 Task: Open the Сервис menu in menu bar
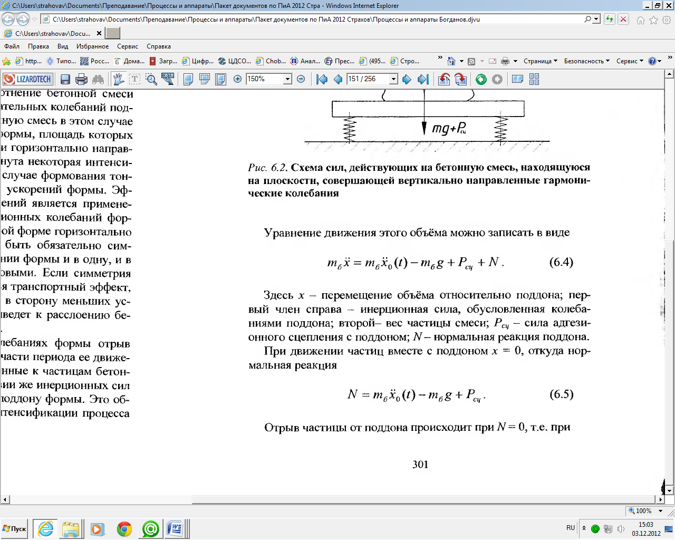tap(128, 46)
